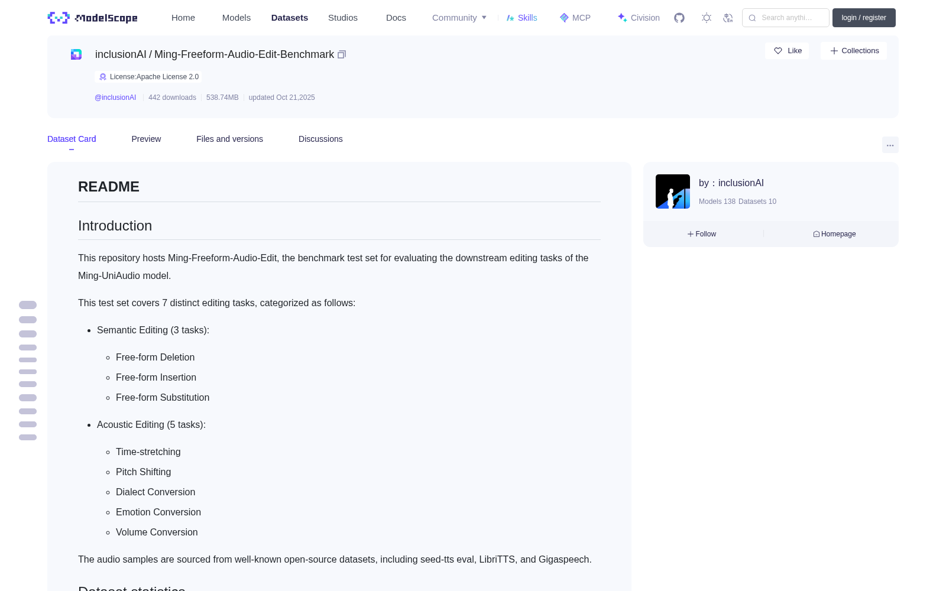Switch to the Preview tab
The width and height of the screenshot is (946, 591).
(146, 139)
